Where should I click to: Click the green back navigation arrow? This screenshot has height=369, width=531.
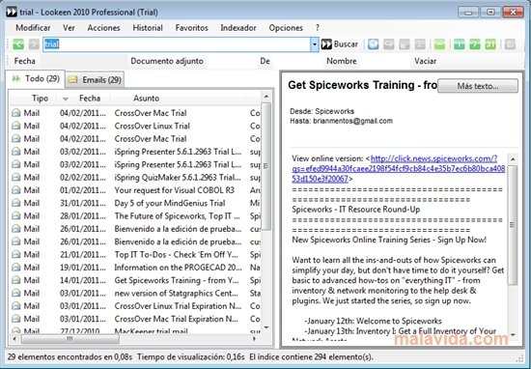pos(18,44)
